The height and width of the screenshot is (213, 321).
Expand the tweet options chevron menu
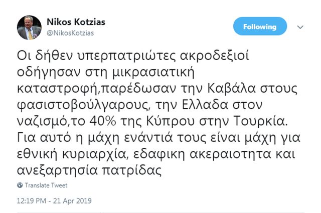(300, 26)
